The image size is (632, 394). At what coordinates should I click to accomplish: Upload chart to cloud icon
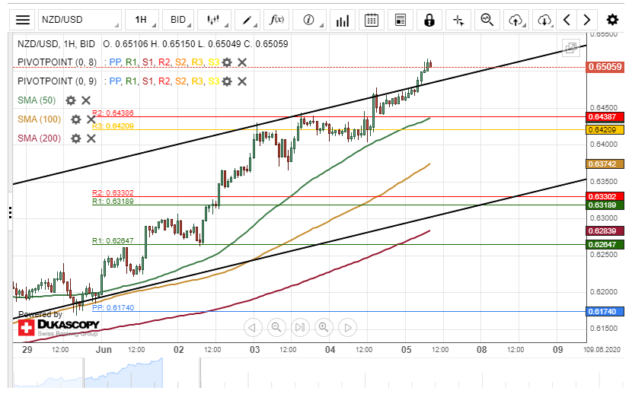pos(516,20)
